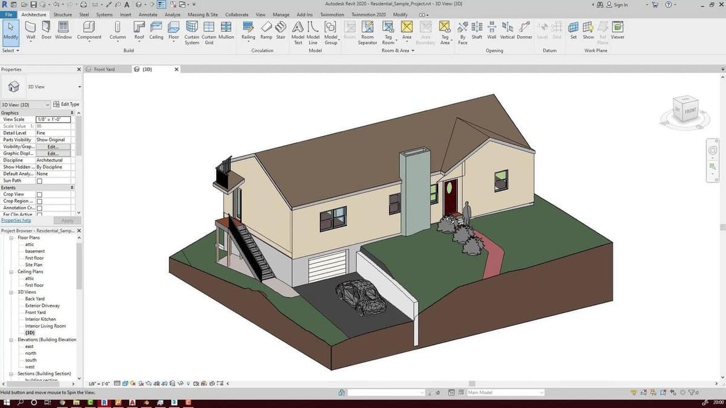Select the Area tool
Screen dimensions: 726x408
[x=407, y=31]
